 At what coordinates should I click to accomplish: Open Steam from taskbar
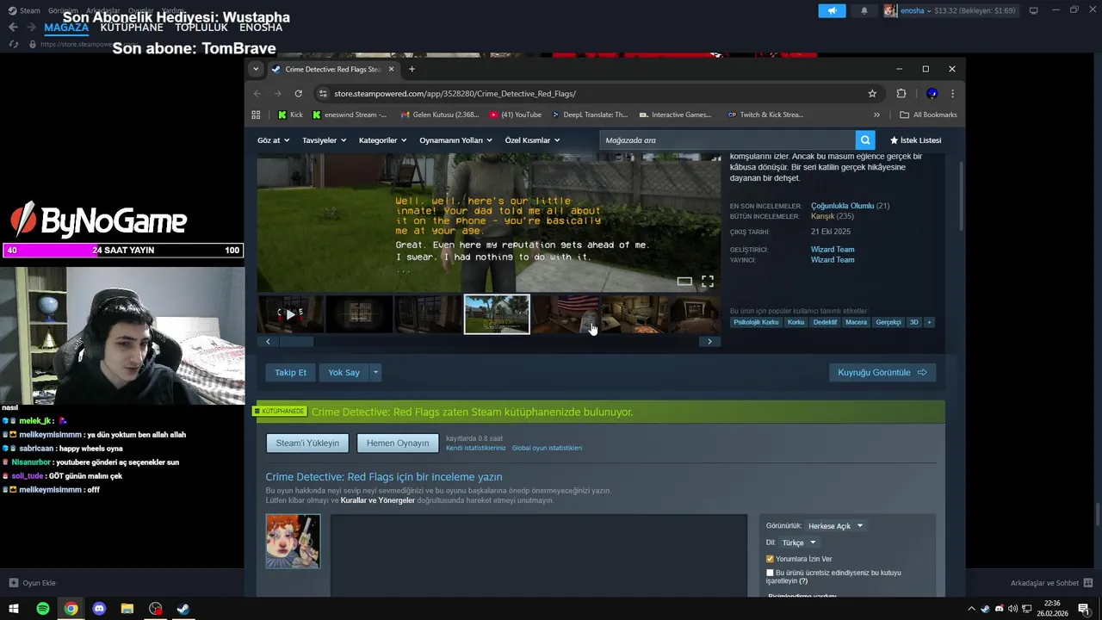click(183, 609)
